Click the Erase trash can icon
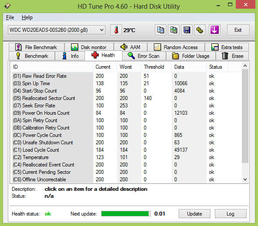 [225, 56]
